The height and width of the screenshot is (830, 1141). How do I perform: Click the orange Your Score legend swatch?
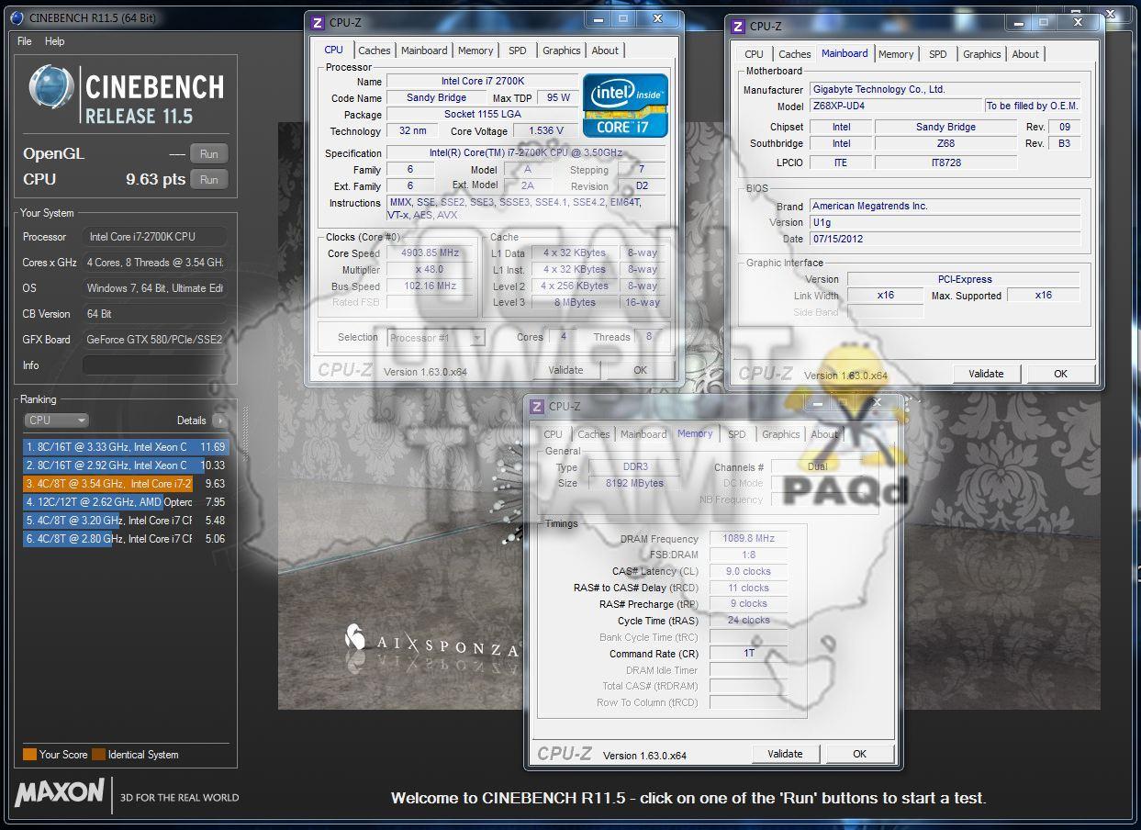point(29,755)
